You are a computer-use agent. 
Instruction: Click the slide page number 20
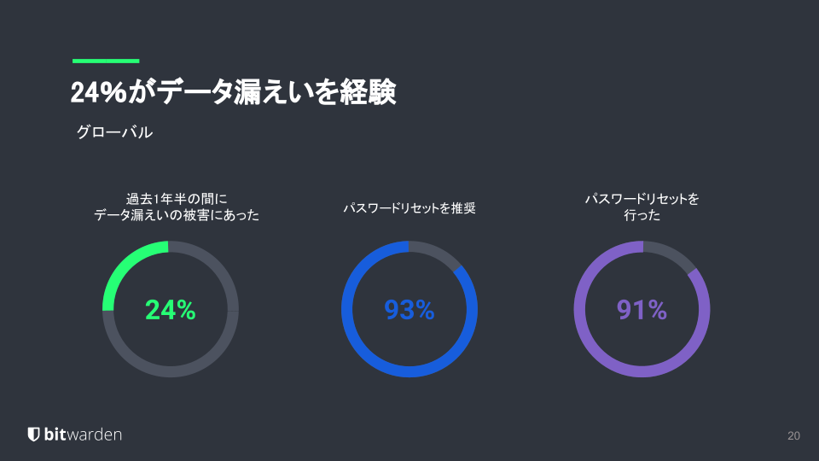click(x=793, y=436)
